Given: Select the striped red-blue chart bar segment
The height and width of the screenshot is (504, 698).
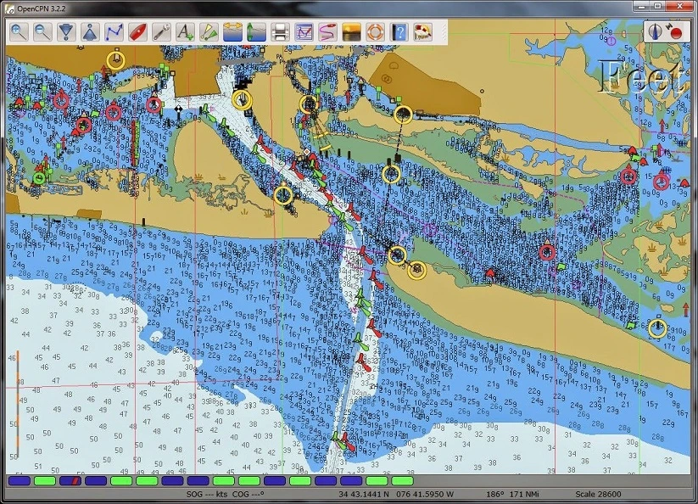Looking at the screenshot, I should (x=70, y=481).
